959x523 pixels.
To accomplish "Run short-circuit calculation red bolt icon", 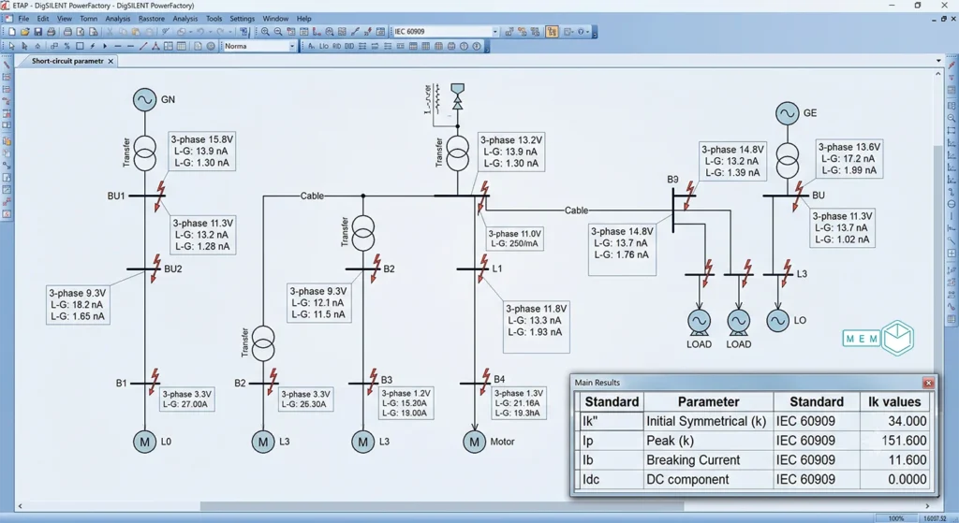I will point(368,32).
